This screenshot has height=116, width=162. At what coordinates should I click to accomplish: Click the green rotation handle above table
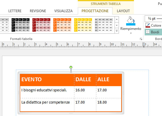coord(71,67)
